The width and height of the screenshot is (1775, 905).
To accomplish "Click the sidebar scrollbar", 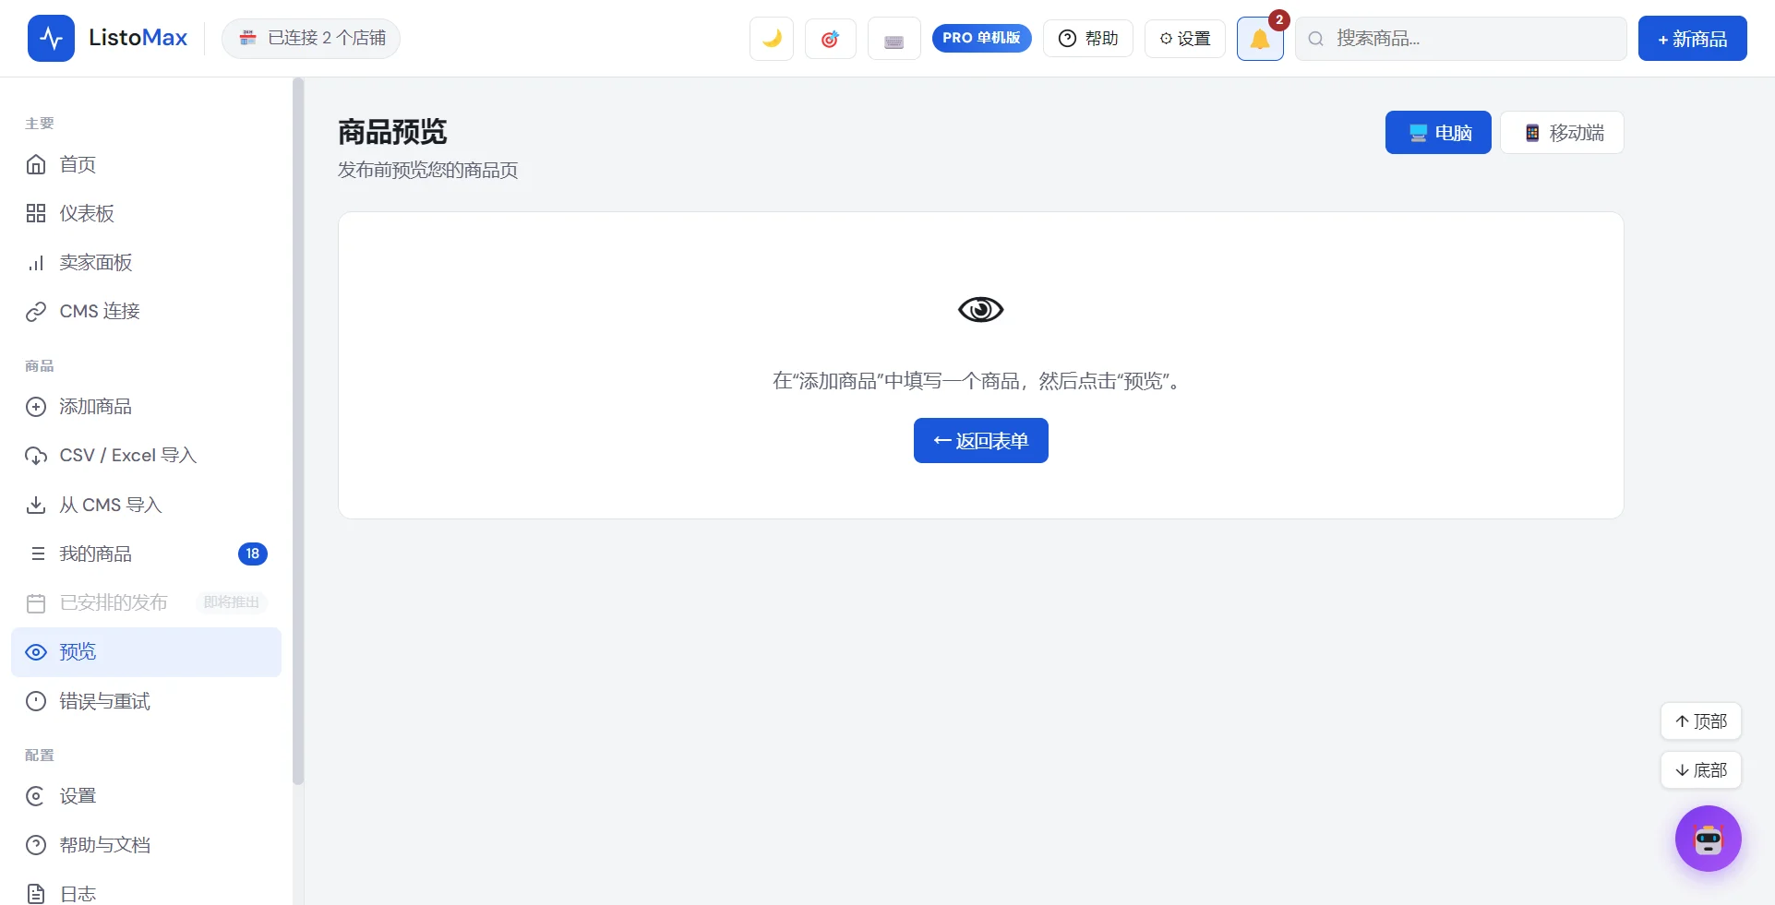I will click(x=297, y=432).
